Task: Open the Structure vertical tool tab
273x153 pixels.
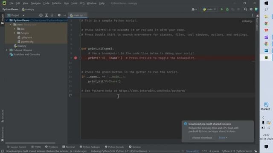Action: [x=3, y=116]
